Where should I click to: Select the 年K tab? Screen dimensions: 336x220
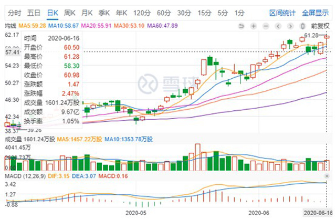click(x=121, y=13)
